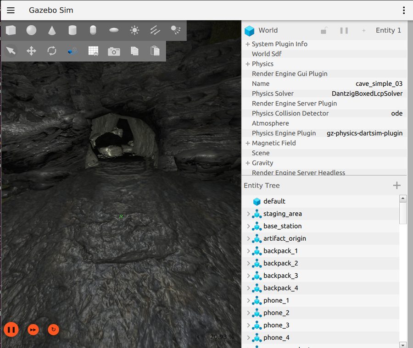Image resolution: width=413 pixels, height=348 pixels.
Task: Open the hamburger menu
Action: coord(11,10)
